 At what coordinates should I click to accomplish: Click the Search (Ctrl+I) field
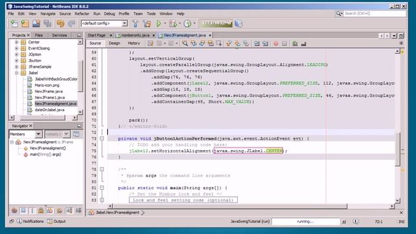pos(374,13)
